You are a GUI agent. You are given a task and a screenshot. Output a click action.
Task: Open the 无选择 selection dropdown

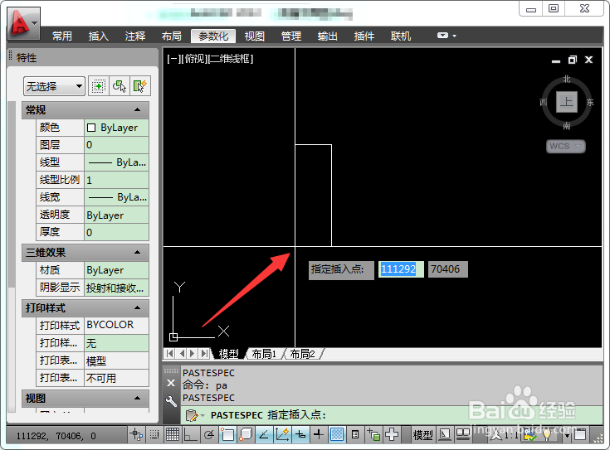coord(54,86)
